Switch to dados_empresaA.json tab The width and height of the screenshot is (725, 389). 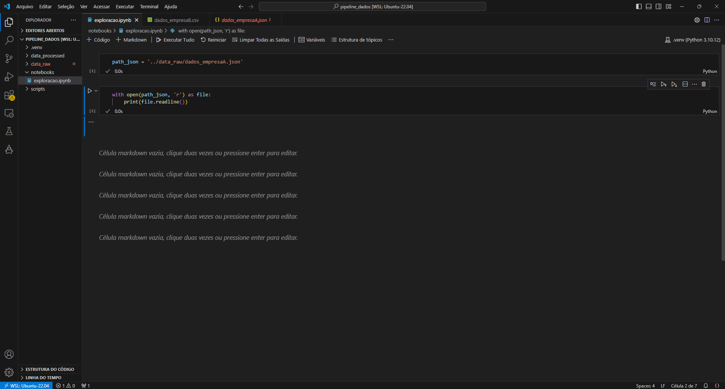(246, 20)
